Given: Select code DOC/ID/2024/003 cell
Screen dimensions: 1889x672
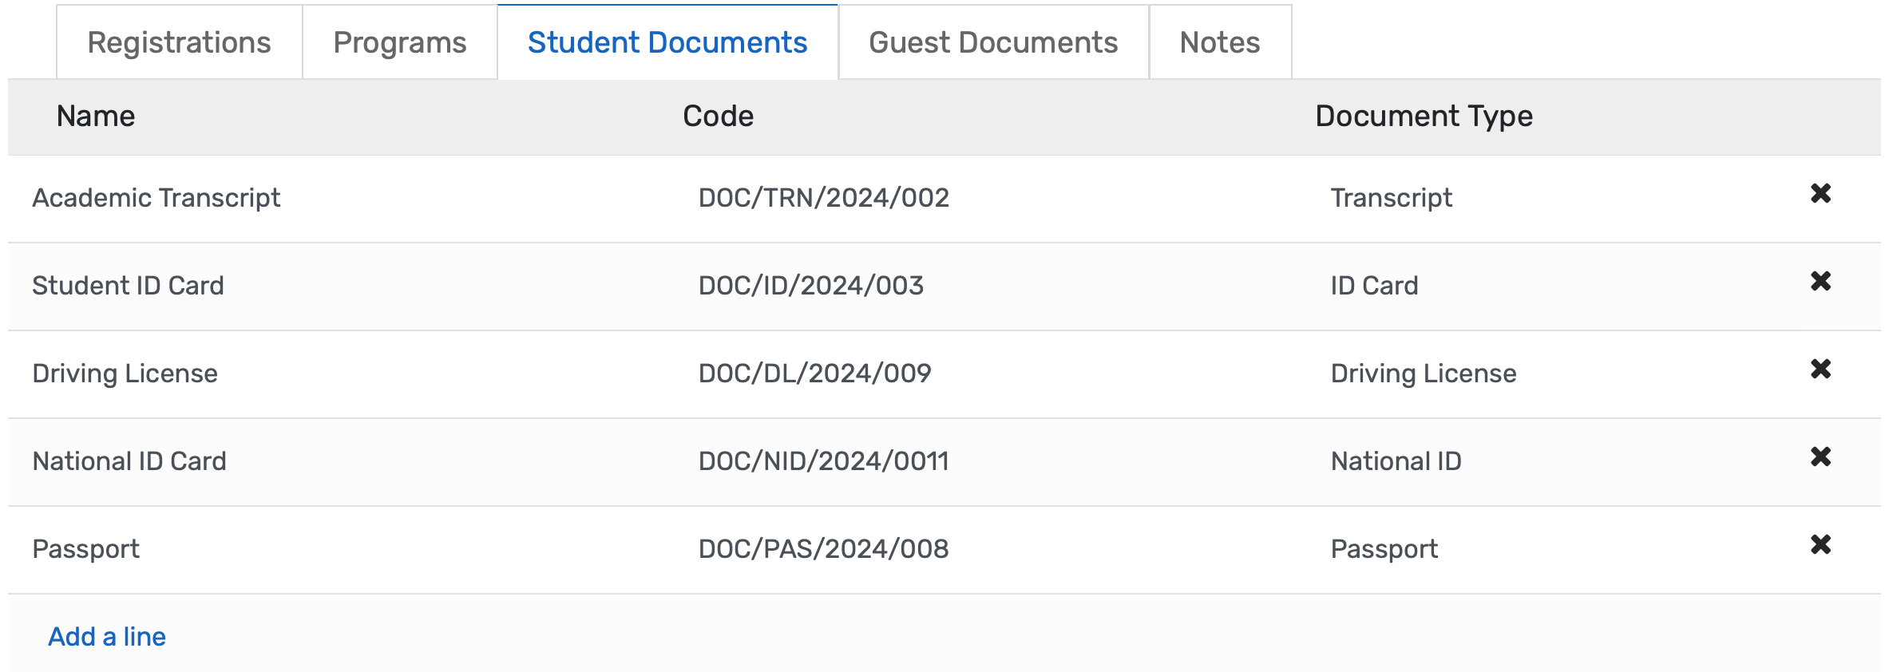Looking at the screenshot, I should pyautogui.click(x=810, y=286).
